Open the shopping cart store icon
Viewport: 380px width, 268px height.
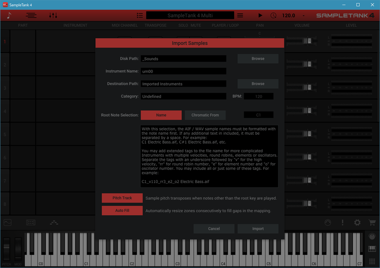tap(372, 222)
